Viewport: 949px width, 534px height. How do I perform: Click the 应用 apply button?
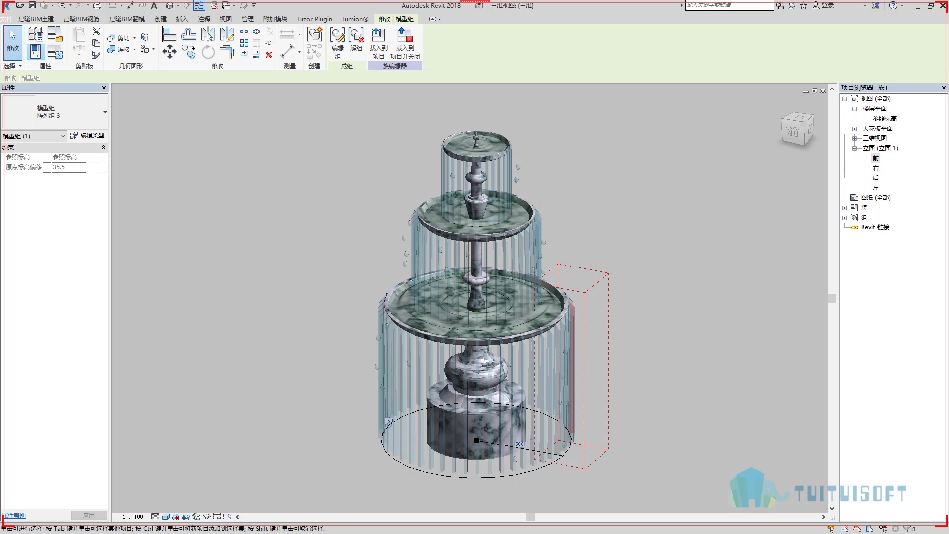[x=89, y=515]
